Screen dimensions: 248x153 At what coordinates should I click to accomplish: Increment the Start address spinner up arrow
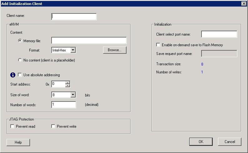[x=67, y=82]
